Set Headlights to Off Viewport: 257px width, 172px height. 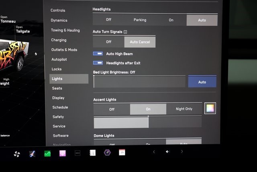click(x=108, y=20)
